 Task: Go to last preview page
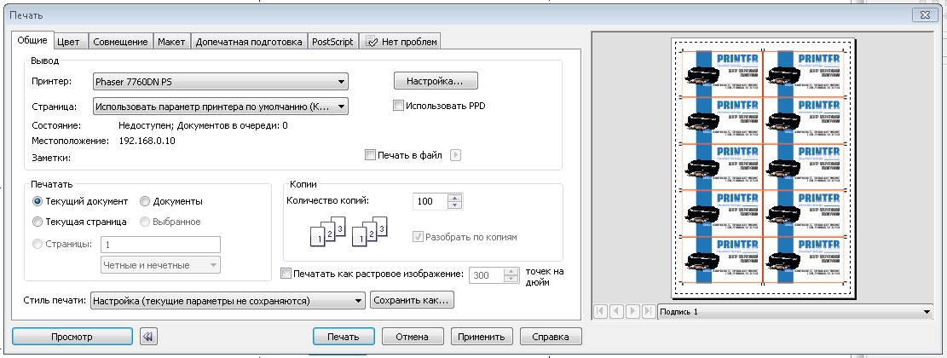click(648, 311)
